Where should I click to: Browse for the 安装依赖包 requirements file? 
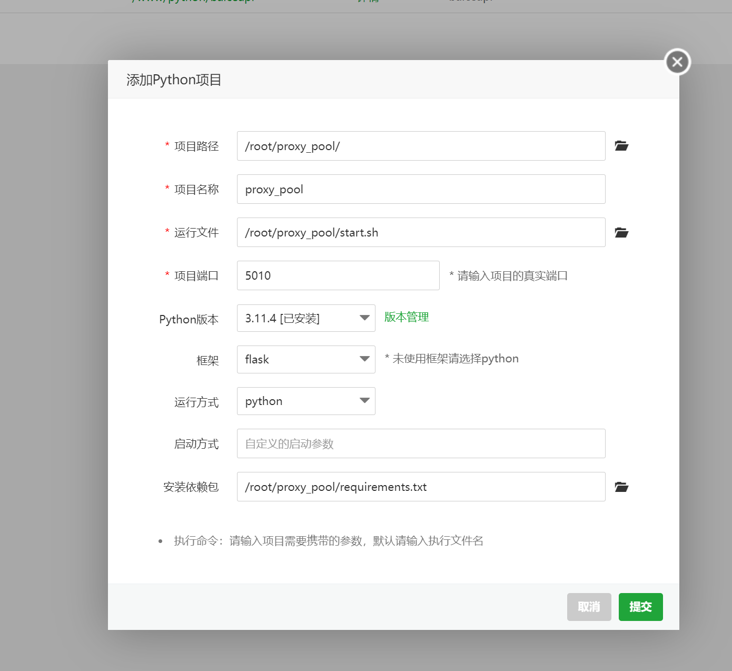[621, 487]
